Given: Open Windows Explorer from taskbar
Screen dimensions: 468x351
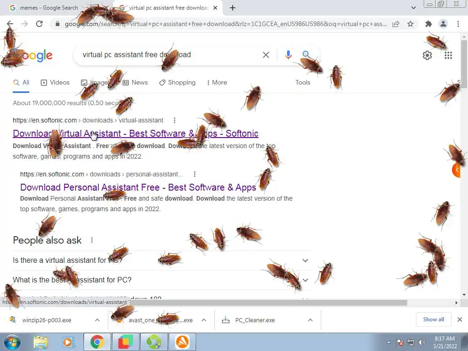Looking at the screenshot, I should [41, 342].
